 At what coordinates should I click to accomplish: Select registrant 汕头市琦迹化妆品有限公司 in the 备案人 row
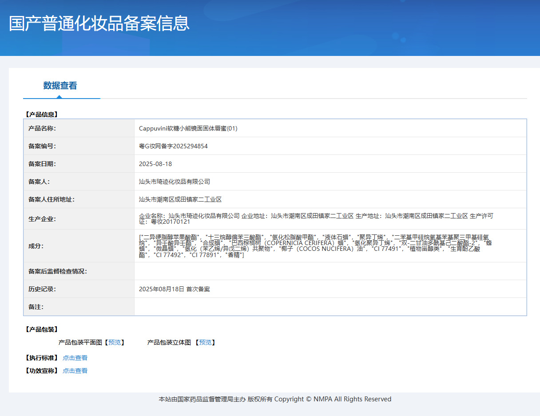pos(175,182)
